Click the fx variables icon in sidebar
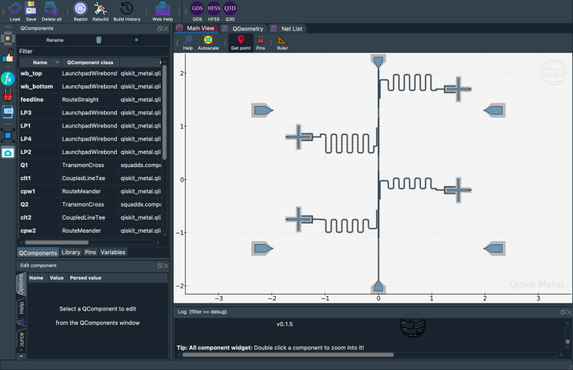Image resolution: width=573 pixels, height=370 pixels. click(8, 79)
